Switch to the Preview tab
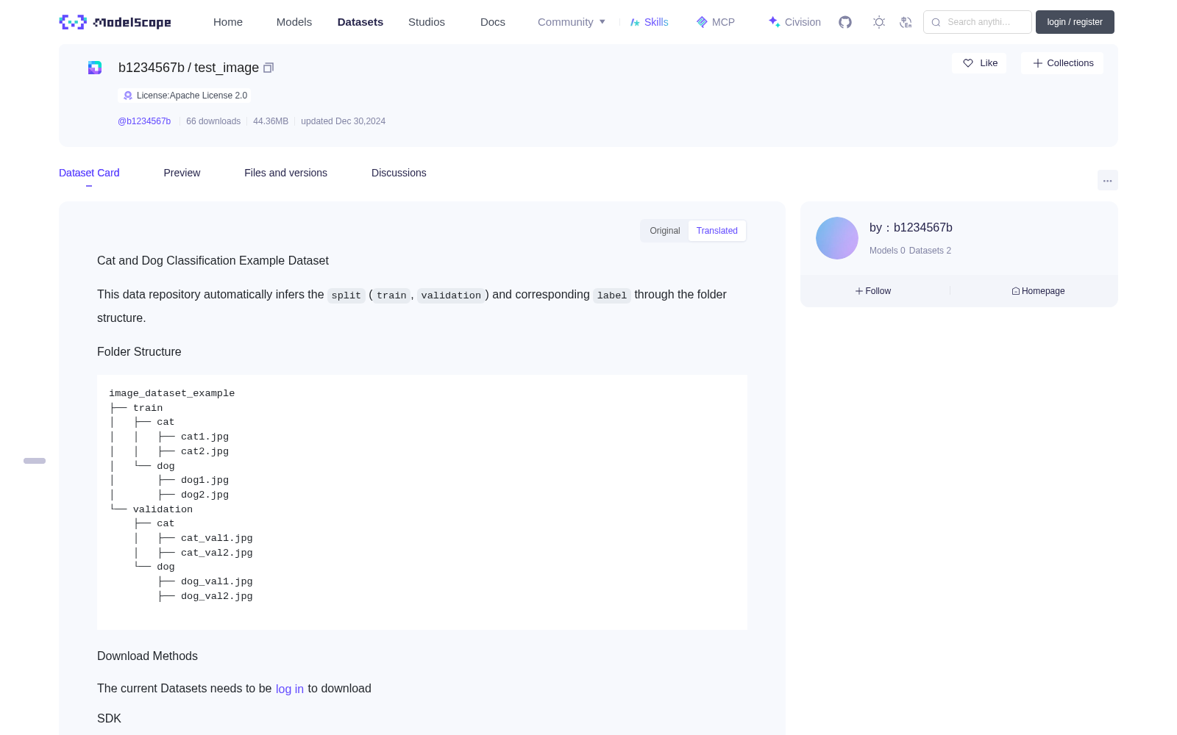 click(182, 173)
